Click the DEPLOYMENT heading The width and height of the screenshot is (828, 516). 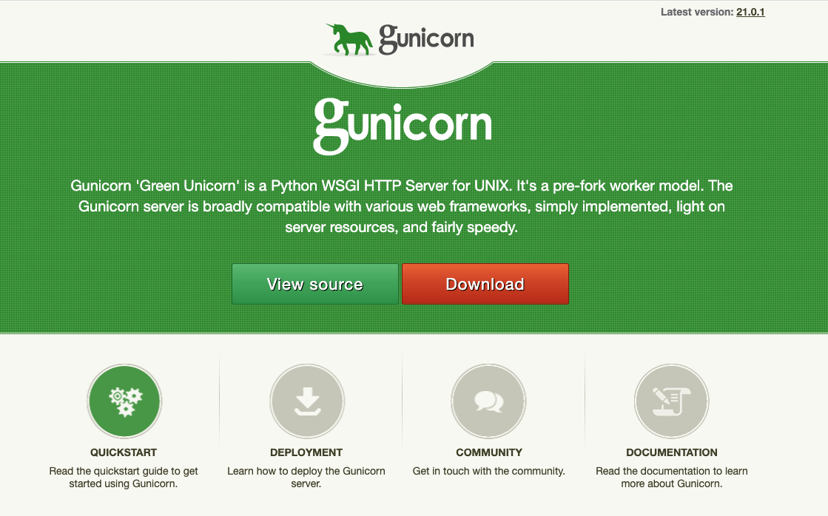306,452
